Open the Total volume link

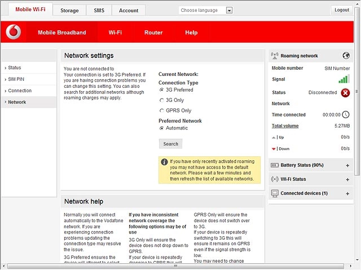pyautogui.click(x=285, y=126)
